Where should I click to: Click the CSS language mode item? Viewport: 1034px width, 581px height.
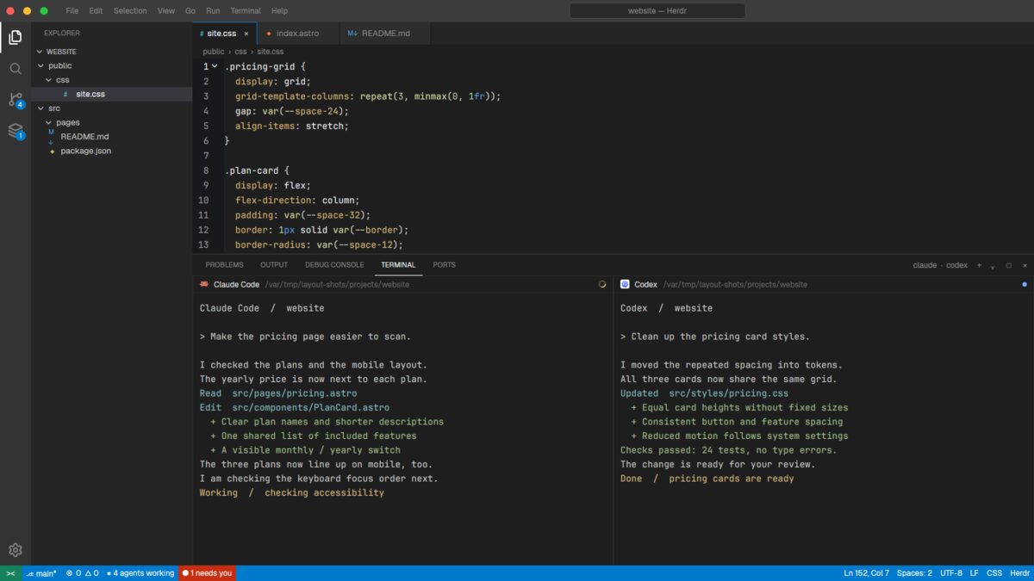[x=994, y=573]
